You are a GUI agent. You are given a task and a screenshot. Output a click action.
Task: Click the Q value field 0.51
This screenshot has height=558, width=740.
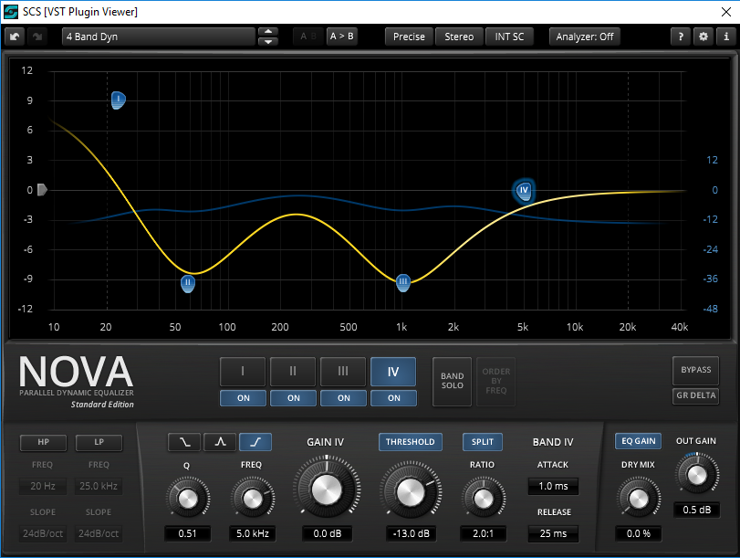187,533
